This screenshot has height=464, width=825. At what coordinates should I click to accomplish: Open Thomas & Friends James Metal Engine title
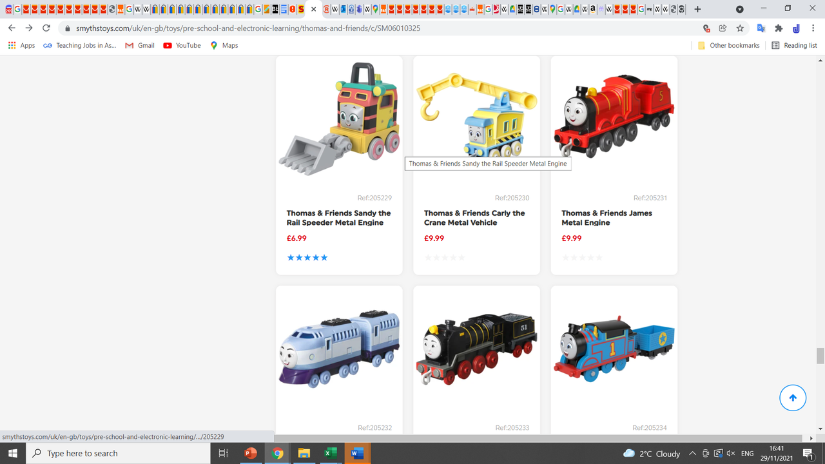point(607,218)
